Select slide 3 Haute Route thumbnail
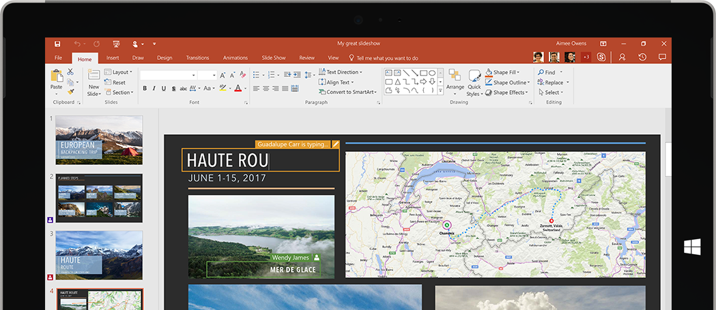 (99, 255)
